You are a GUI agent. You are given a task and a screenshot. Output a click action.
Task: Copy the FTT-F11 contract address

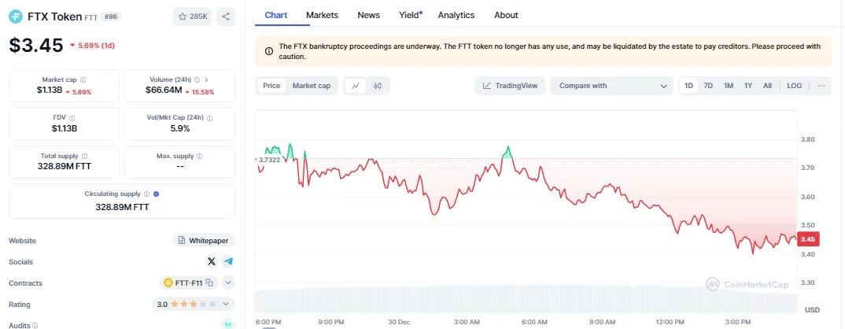click(x=209, y=283)
